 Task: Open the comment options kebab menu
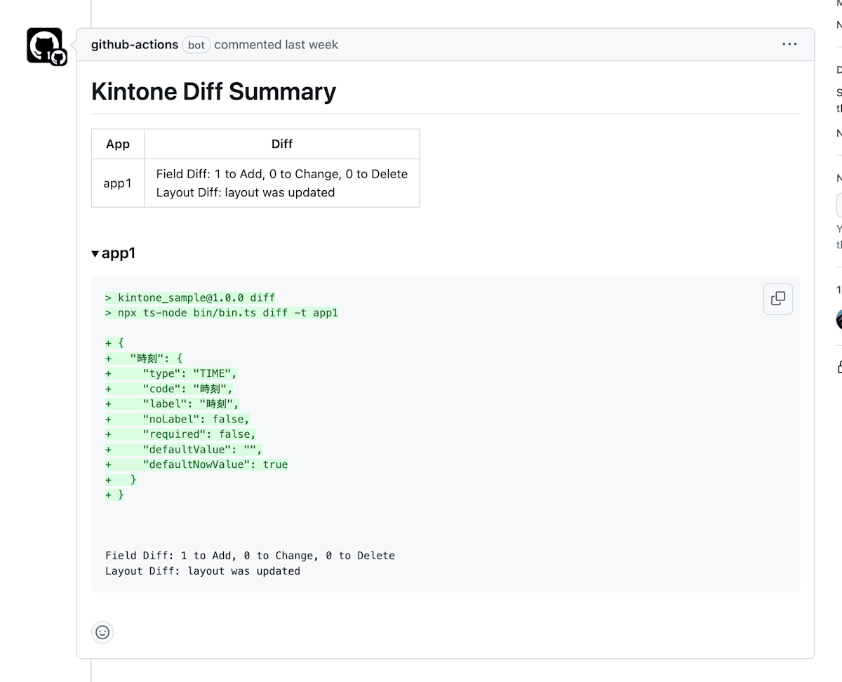(789, 44)
